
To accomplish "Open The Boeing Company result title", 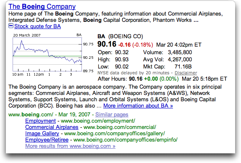I will [x=42, y=6].
